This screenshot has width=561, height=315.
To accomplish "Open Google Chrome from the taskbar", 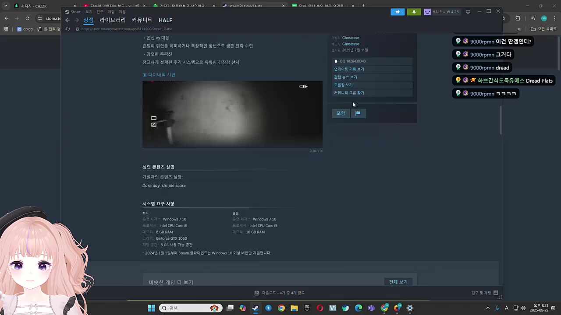I will point(281,308).
